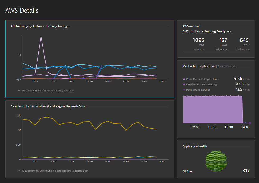
Task: Click the line chart icon beside API Gateway legend
Action: pyautogui.click(x=19, y=90)
